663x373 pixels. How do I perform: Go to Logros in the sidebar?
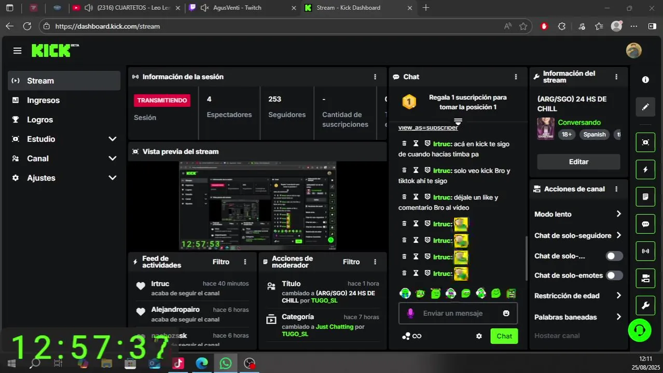(x=64, y=120)
